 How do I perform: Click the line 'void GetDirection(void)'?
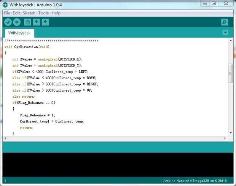(x=27, y=47)
